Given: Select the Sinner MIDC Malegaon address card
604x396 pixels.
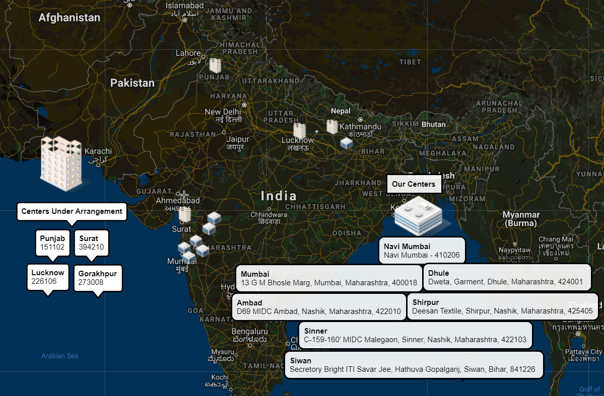Looking at the screenshot, I should [415, 335].
